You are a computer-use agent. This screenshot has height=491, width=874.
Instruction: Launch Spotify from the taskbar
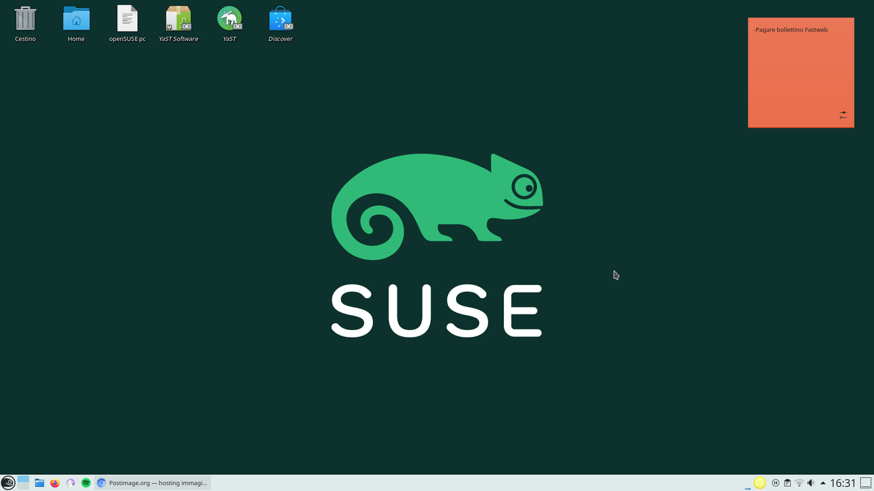pos(85,483)
